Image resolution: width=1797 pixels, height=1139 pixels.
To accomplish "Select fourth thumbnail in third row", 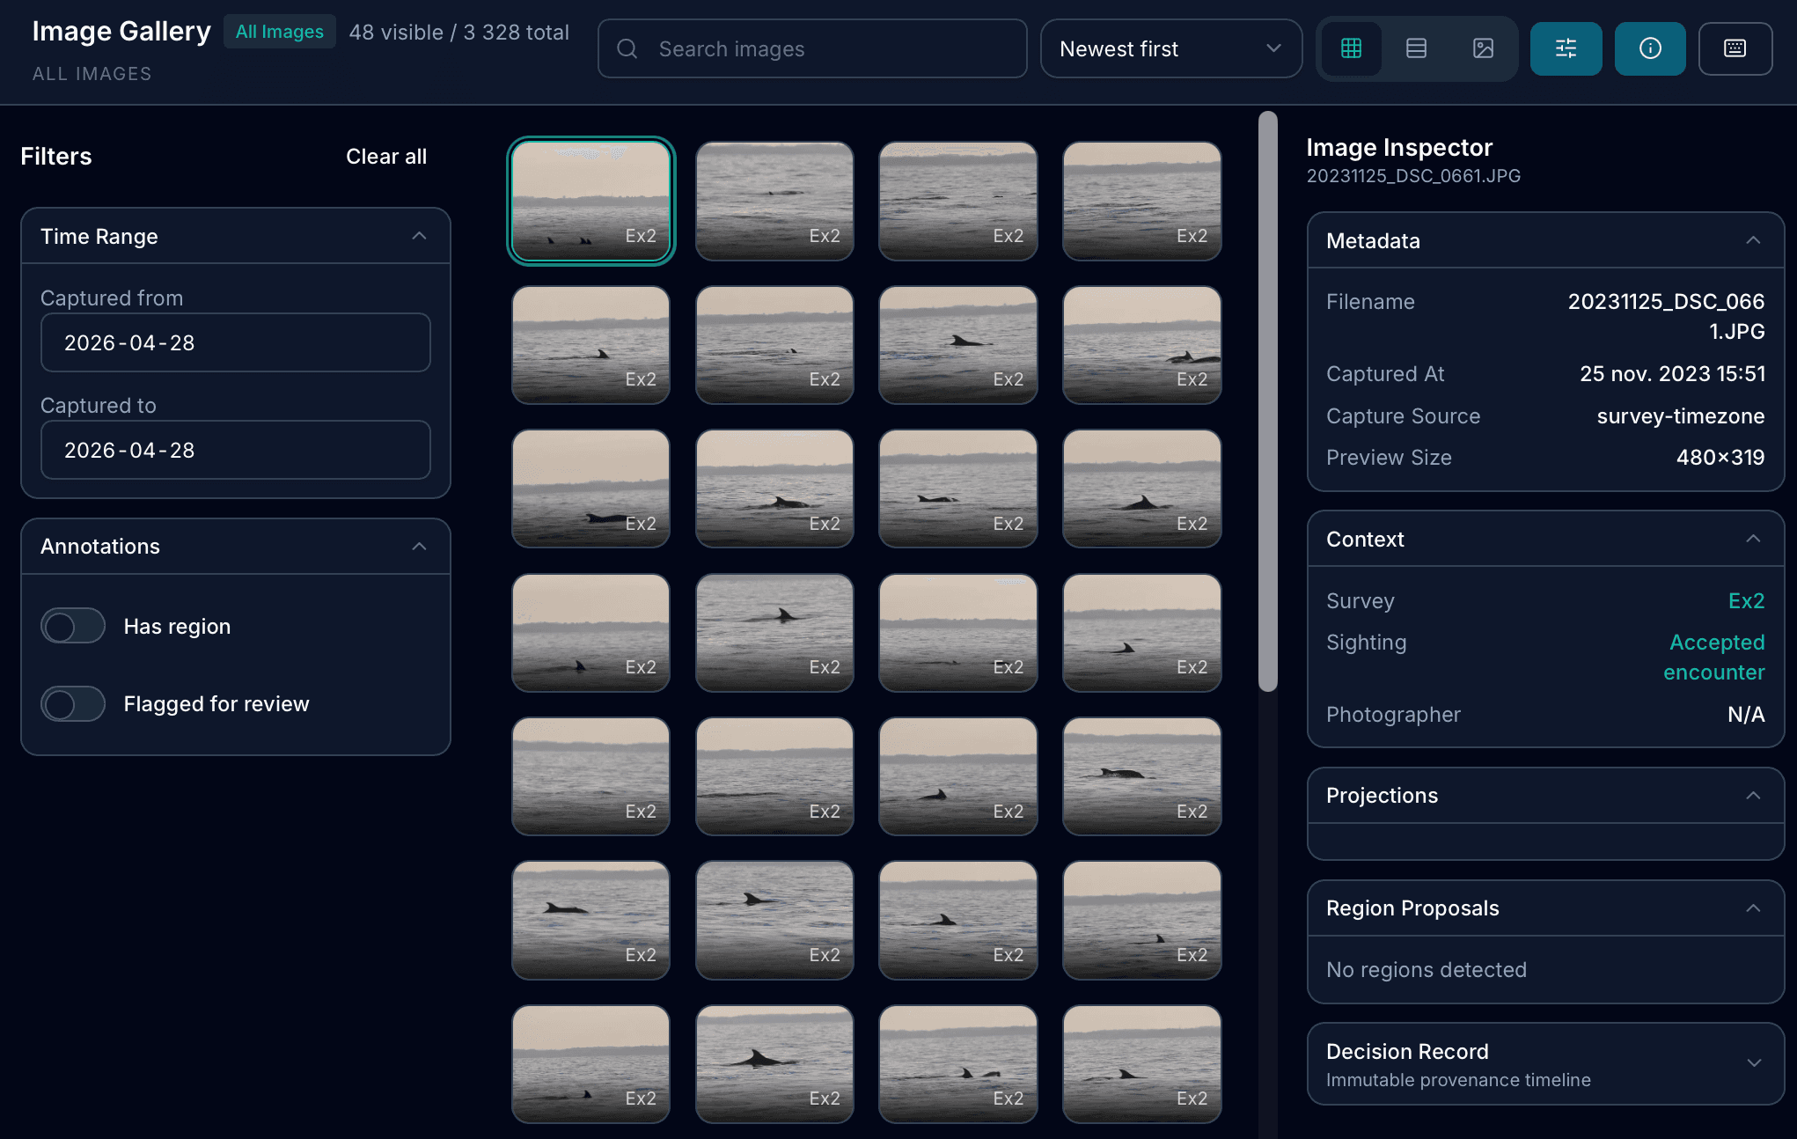I will pos(1142,489).
